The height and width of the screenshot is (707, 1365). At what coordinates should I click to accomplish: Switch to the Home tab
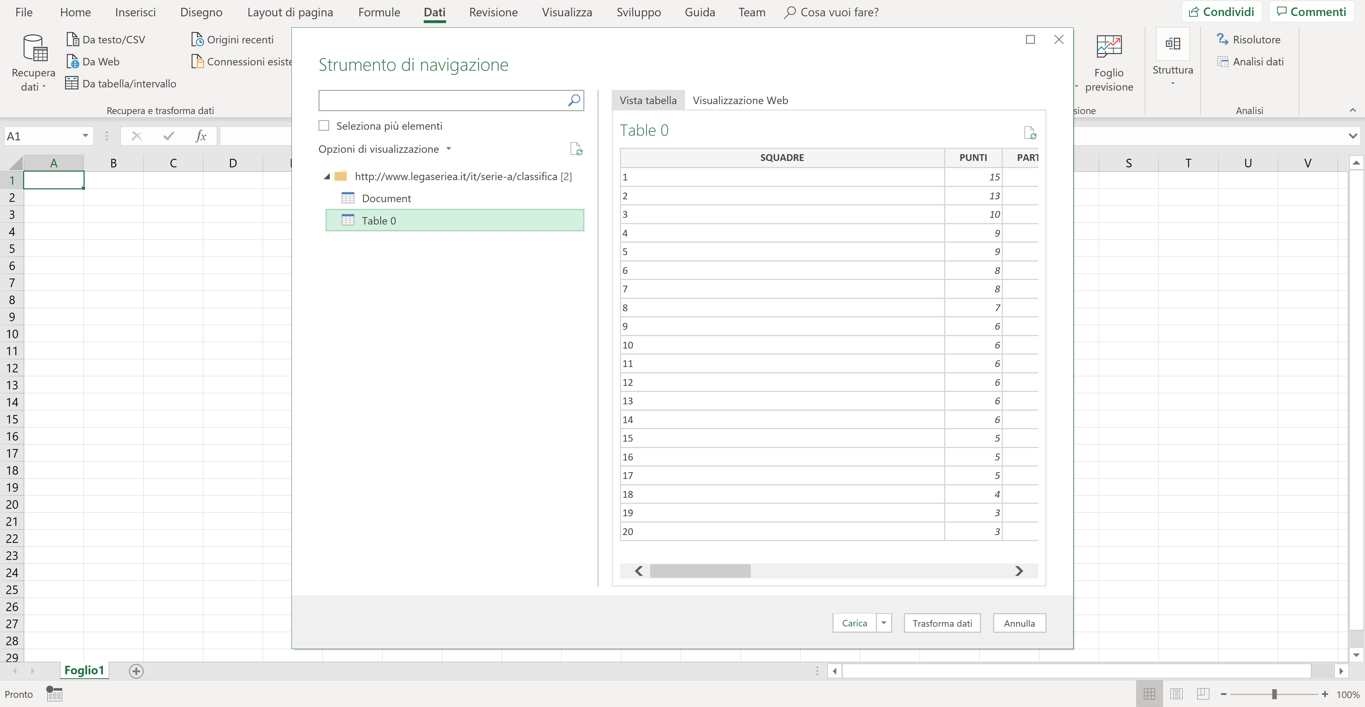point(75,12)
